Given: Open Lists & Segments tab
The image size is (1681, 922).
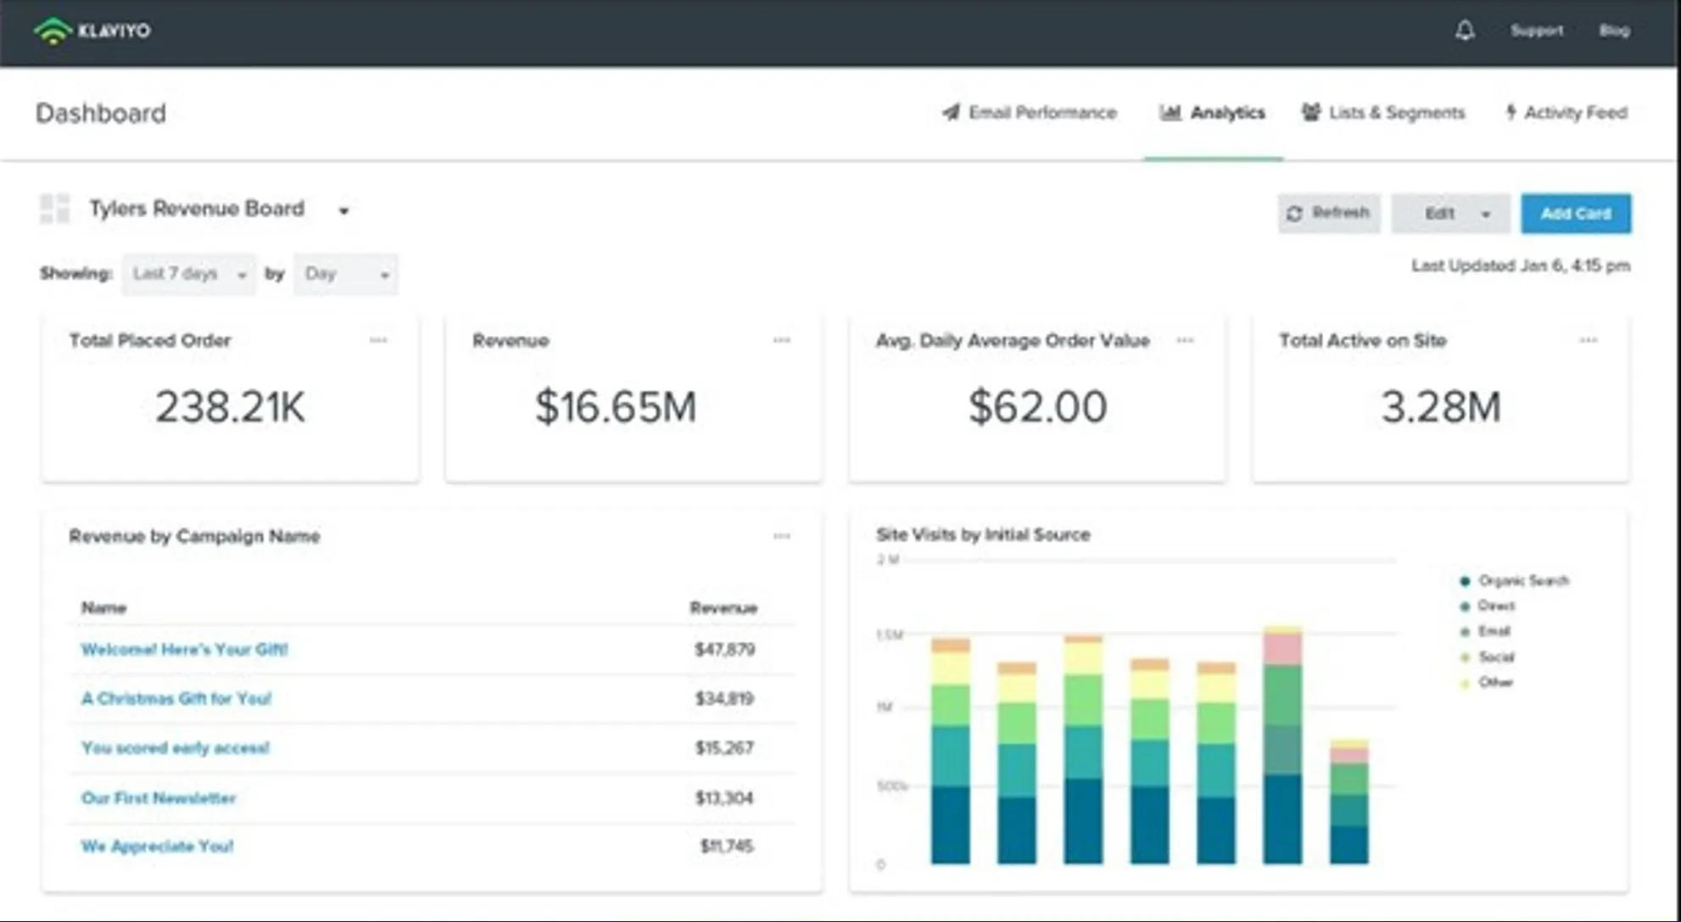Looking at the screenshot, I should coord(1383,113).
